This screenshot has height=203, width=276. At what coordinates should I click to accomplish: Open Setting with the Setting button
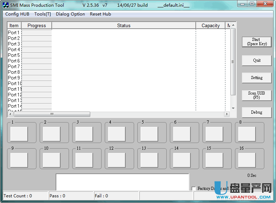pyautogui.click(x=257, y=78)
